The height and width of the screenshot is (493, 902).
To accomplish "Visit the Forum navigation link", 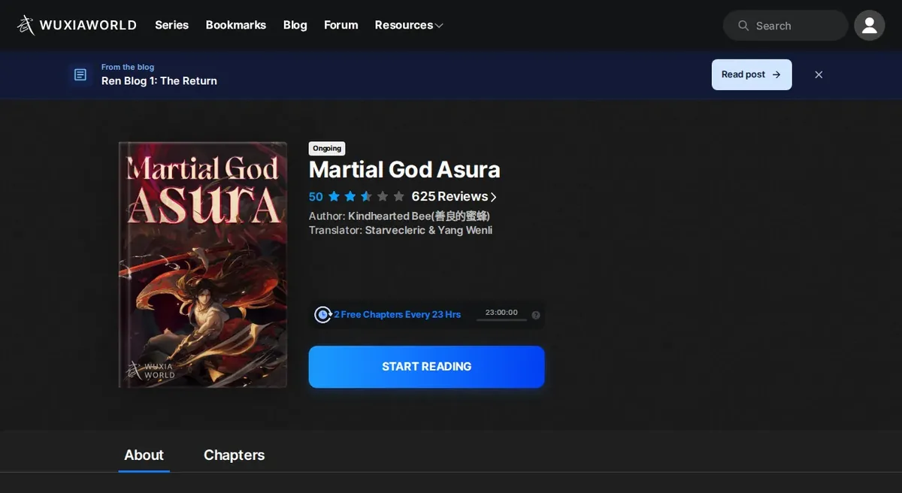I will coord(341,25).
